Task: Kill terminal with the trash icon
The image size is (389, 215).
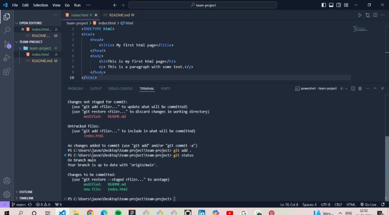Action: click(360, 88)
